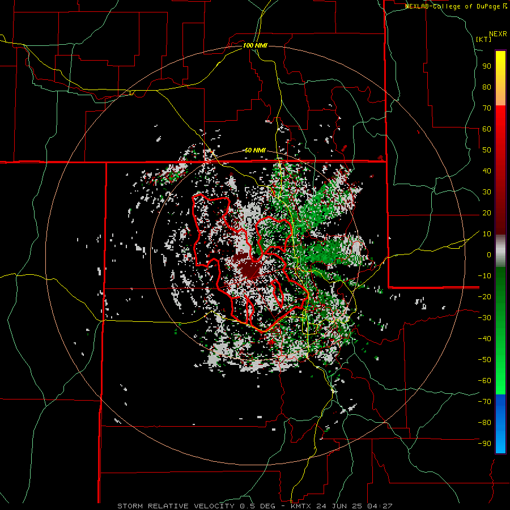Select the 100 NMI range ring label
This screenshot has width=510, height=510.
coord(255,45)
